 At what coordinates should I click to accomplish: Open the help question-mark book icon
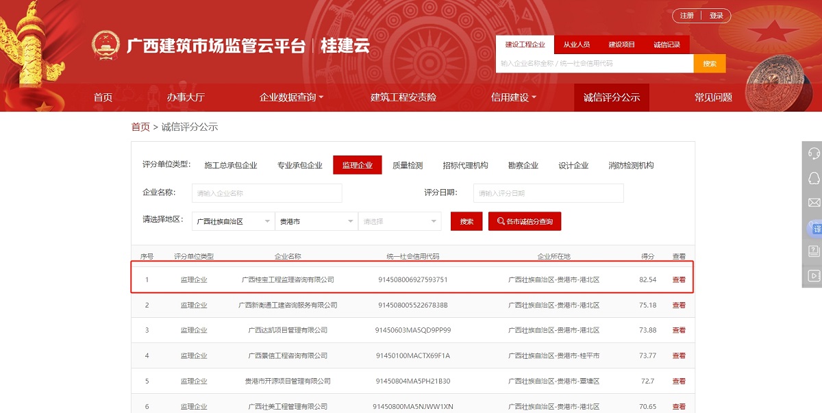click(814, 251)
